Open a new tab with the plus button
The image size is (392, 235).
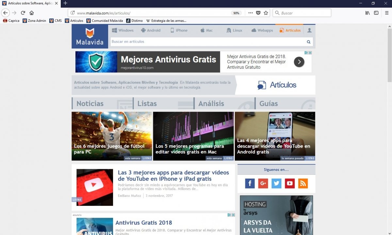pos(65,3)
